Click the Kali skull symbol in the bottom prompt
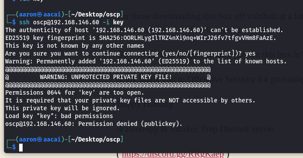This screenshot has width=303, height=158. click(x=40, y=139)
